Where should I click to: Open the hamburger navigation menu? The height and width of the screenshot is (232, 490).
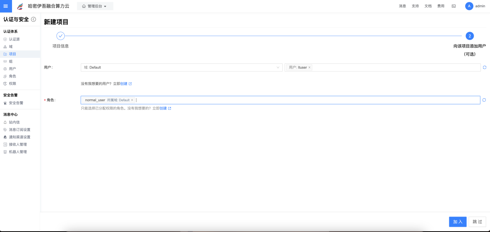6,6
